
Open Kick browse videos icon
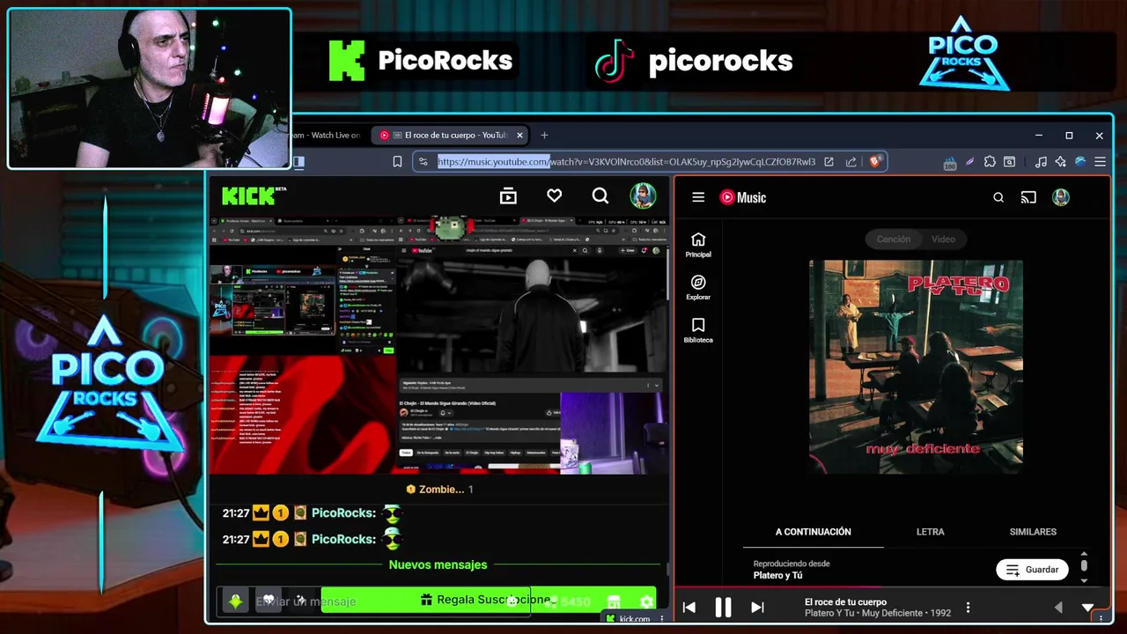(x=508, y=195)
